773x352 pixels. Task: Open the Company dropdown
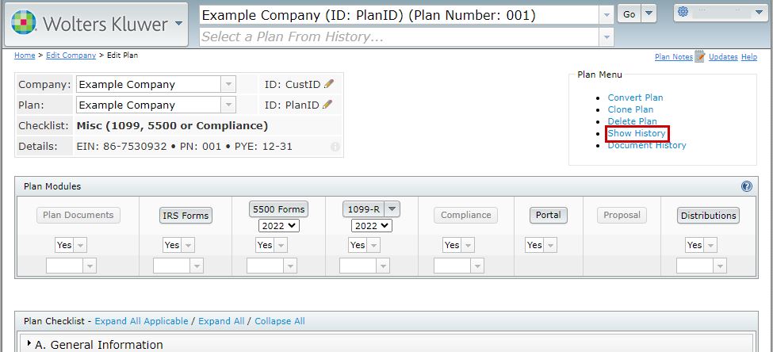pyautogui.click(x=228, y=84)
